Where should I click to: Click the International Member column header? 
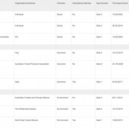click(82, 3)
